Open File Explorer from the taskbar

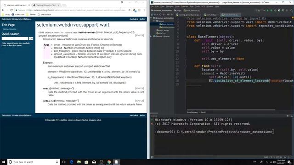[79, 162]
